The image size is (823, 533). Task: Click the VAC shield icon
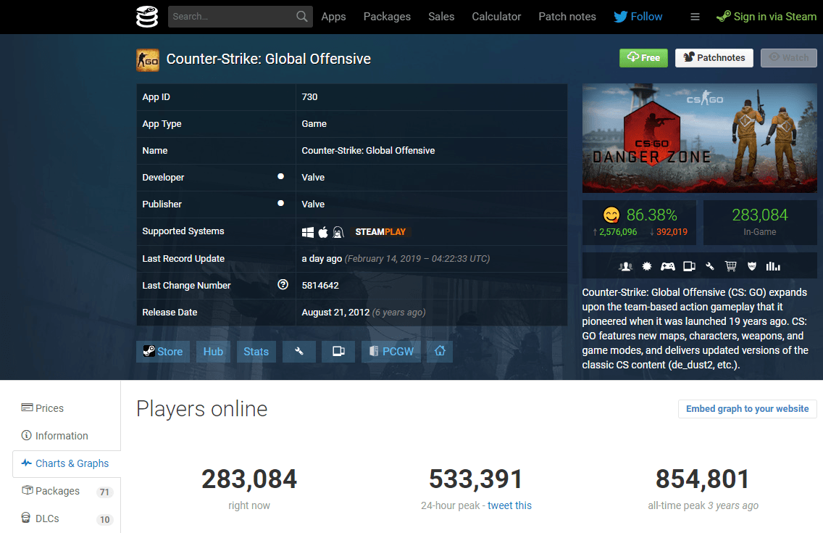tap(751, 266)
